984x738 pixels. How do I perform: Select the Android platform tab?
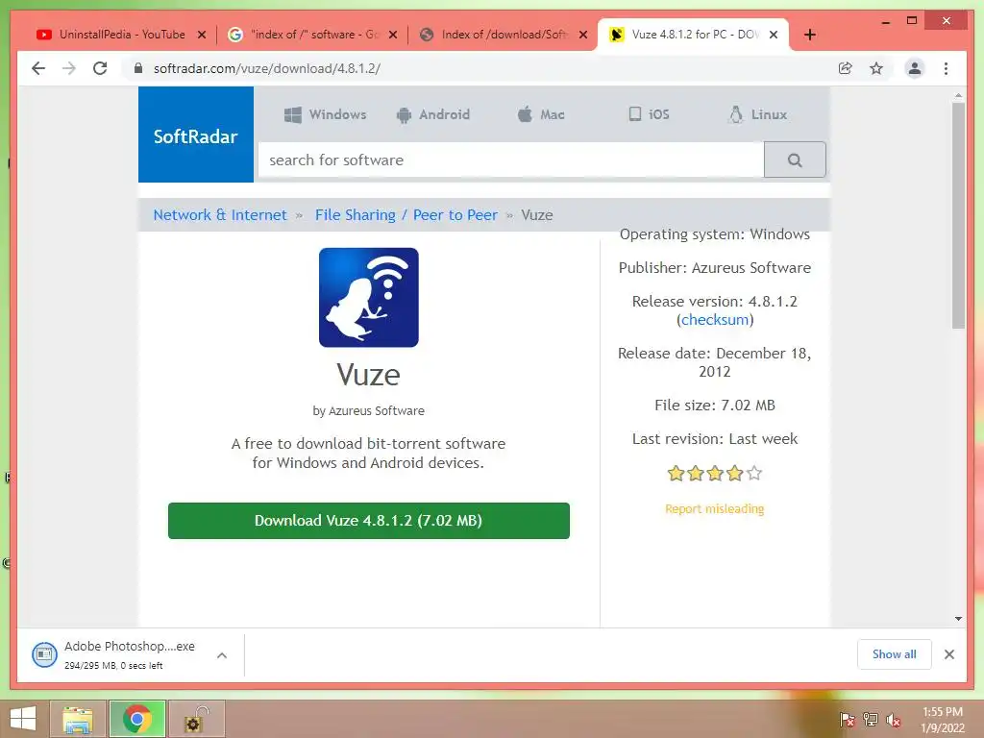(433, 115)
